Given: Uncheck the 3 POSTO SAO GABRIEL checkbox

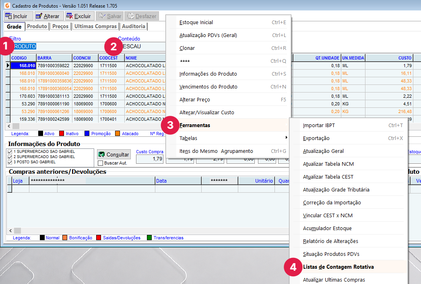Looking at the screenshot, I should pyautogui.click(x=10, y=162).
